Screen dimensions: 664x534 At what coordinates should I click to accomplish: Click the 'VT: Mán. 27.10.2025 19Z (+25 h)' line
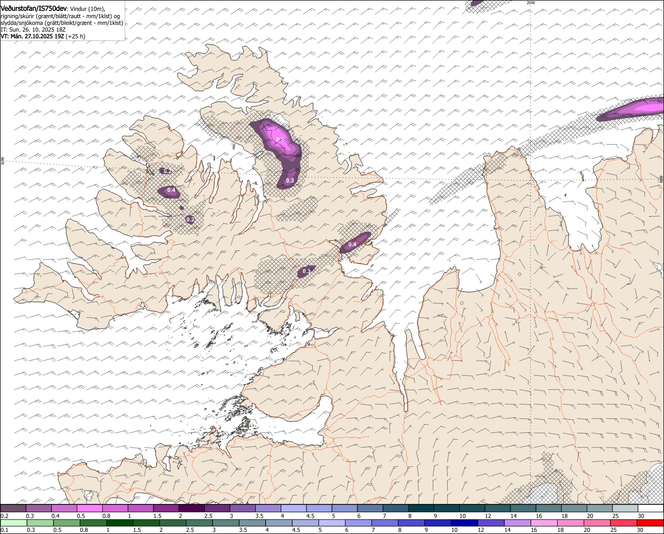point(43,36)
